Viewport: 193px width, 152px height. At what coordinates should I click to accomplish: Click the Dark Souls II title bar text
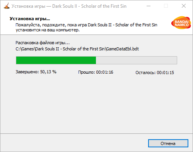tap(89, 6)
